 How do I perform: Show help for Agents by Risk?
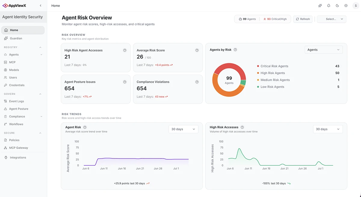point(235,50)
